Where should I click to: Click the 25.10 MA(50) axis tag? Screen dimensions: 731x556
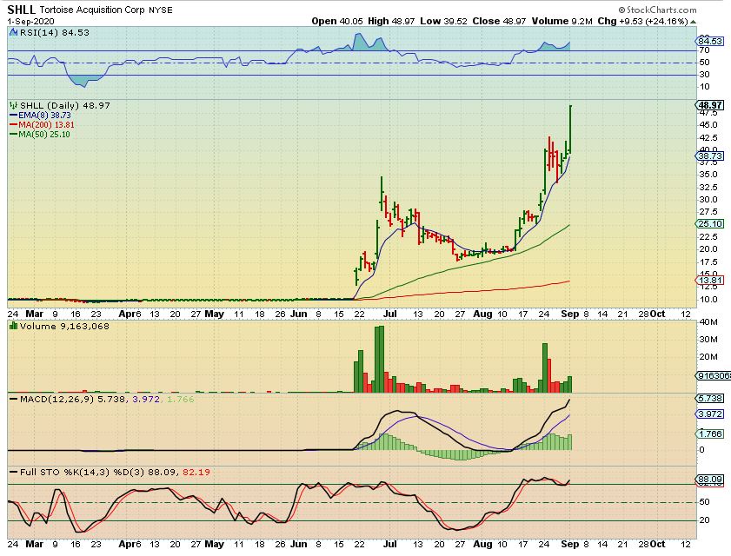(710, 224)
